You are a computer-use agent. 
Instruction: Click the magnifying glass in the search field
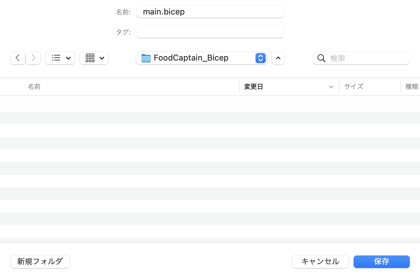click(321, 58)
